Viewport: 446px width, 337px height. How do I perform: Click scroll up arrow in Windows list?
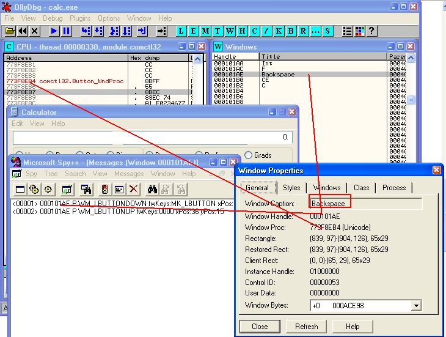(x=411, y=58)
